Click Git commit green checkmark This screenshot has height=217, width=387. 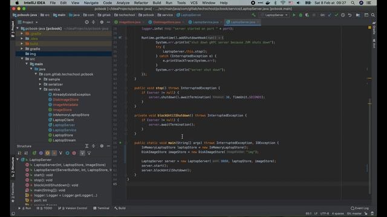point(336,15)
